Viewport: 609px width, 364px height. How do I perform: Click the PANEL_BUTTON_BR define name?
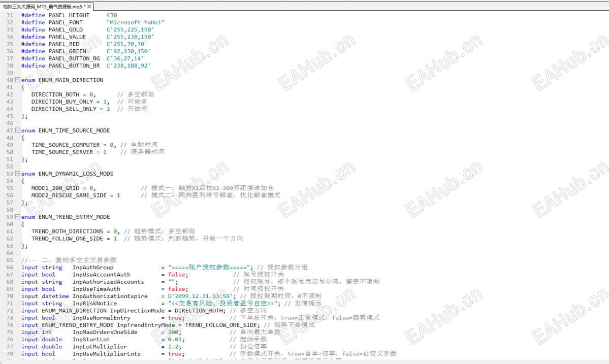pyautogui.click(x=74, y=65)
